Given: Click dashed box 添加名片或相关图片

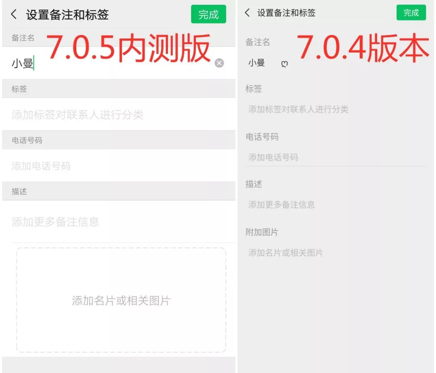Looking at the screenshot, I should pyautogui.click(x=121, y=300).
